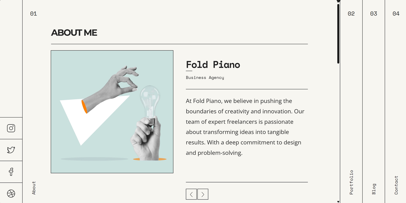Expand panel numbered 03
This screenshot has width=406, height=203.
(374, 14)
